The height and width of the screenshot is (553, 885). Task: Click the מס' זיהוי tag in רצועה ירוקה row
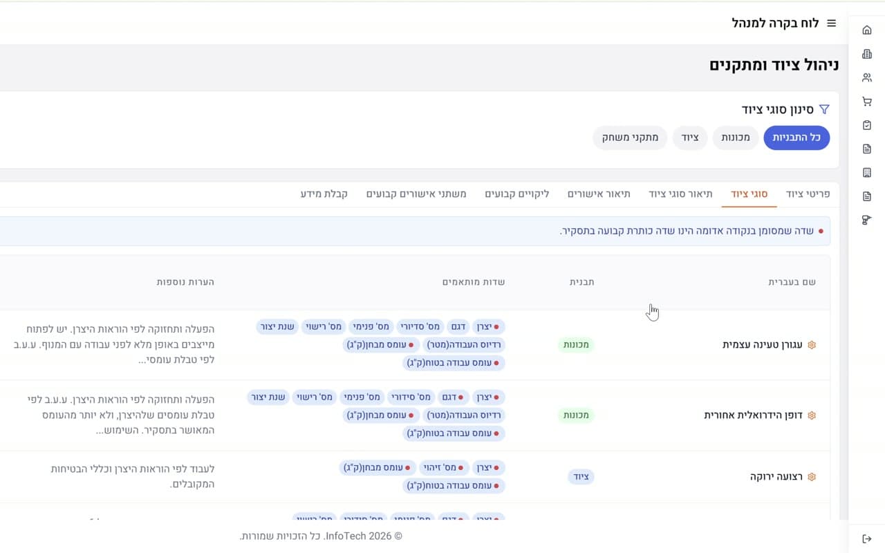445,468
